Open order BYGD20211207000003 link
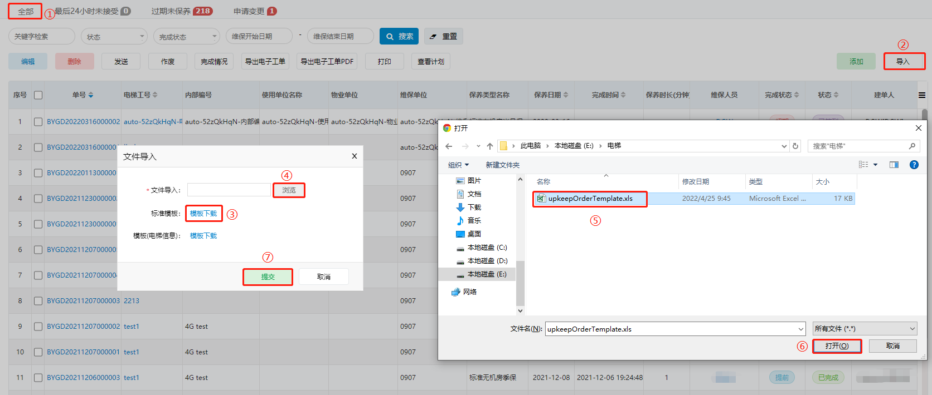932x395 pixels. [83, 301]
